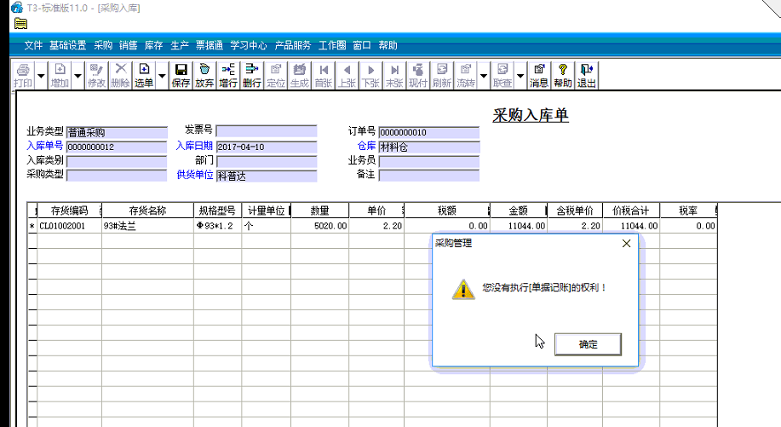Click the 保存 (Save) toolbar icon

[x=181, y=75]
